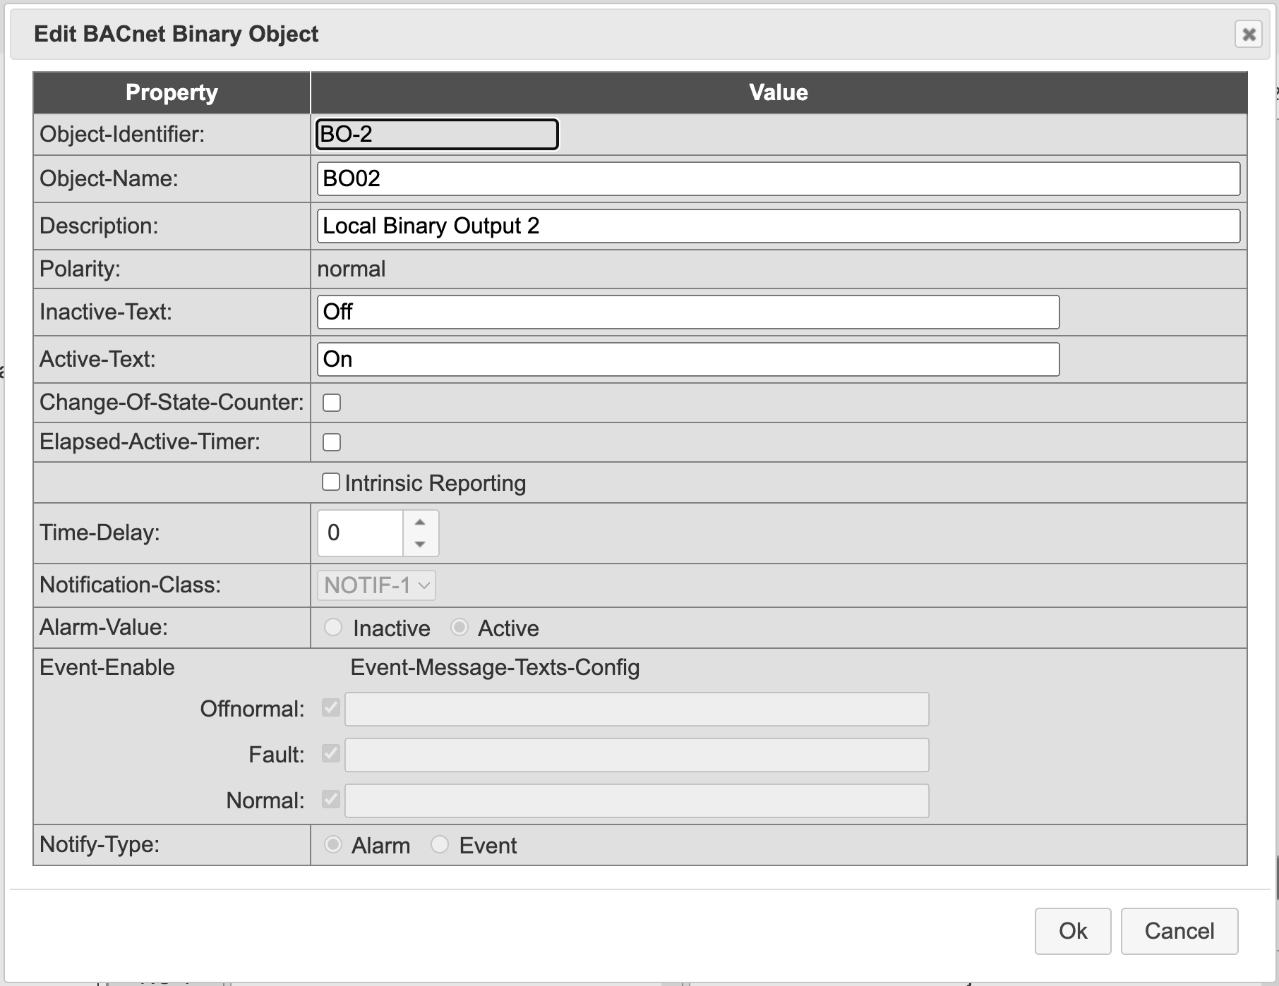Enable the Elapsed-Active-Timer checkbox
The image size is (1279, 986).
tap(332, 442)
